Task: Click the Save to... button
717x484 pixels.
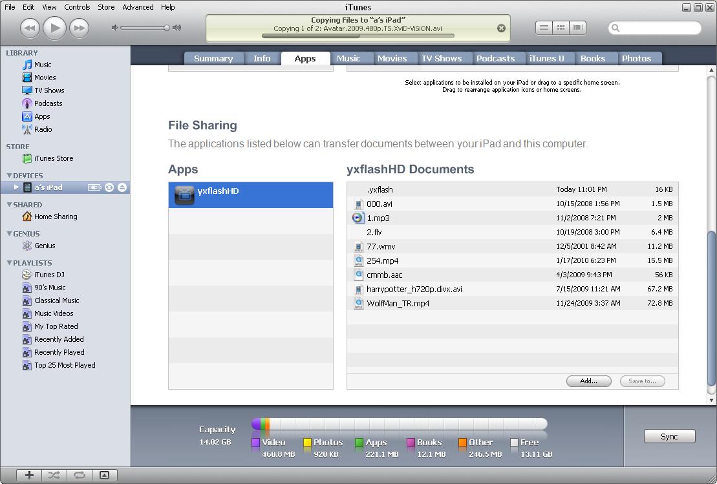Action: pyautogui.click(x=642, y=381)
